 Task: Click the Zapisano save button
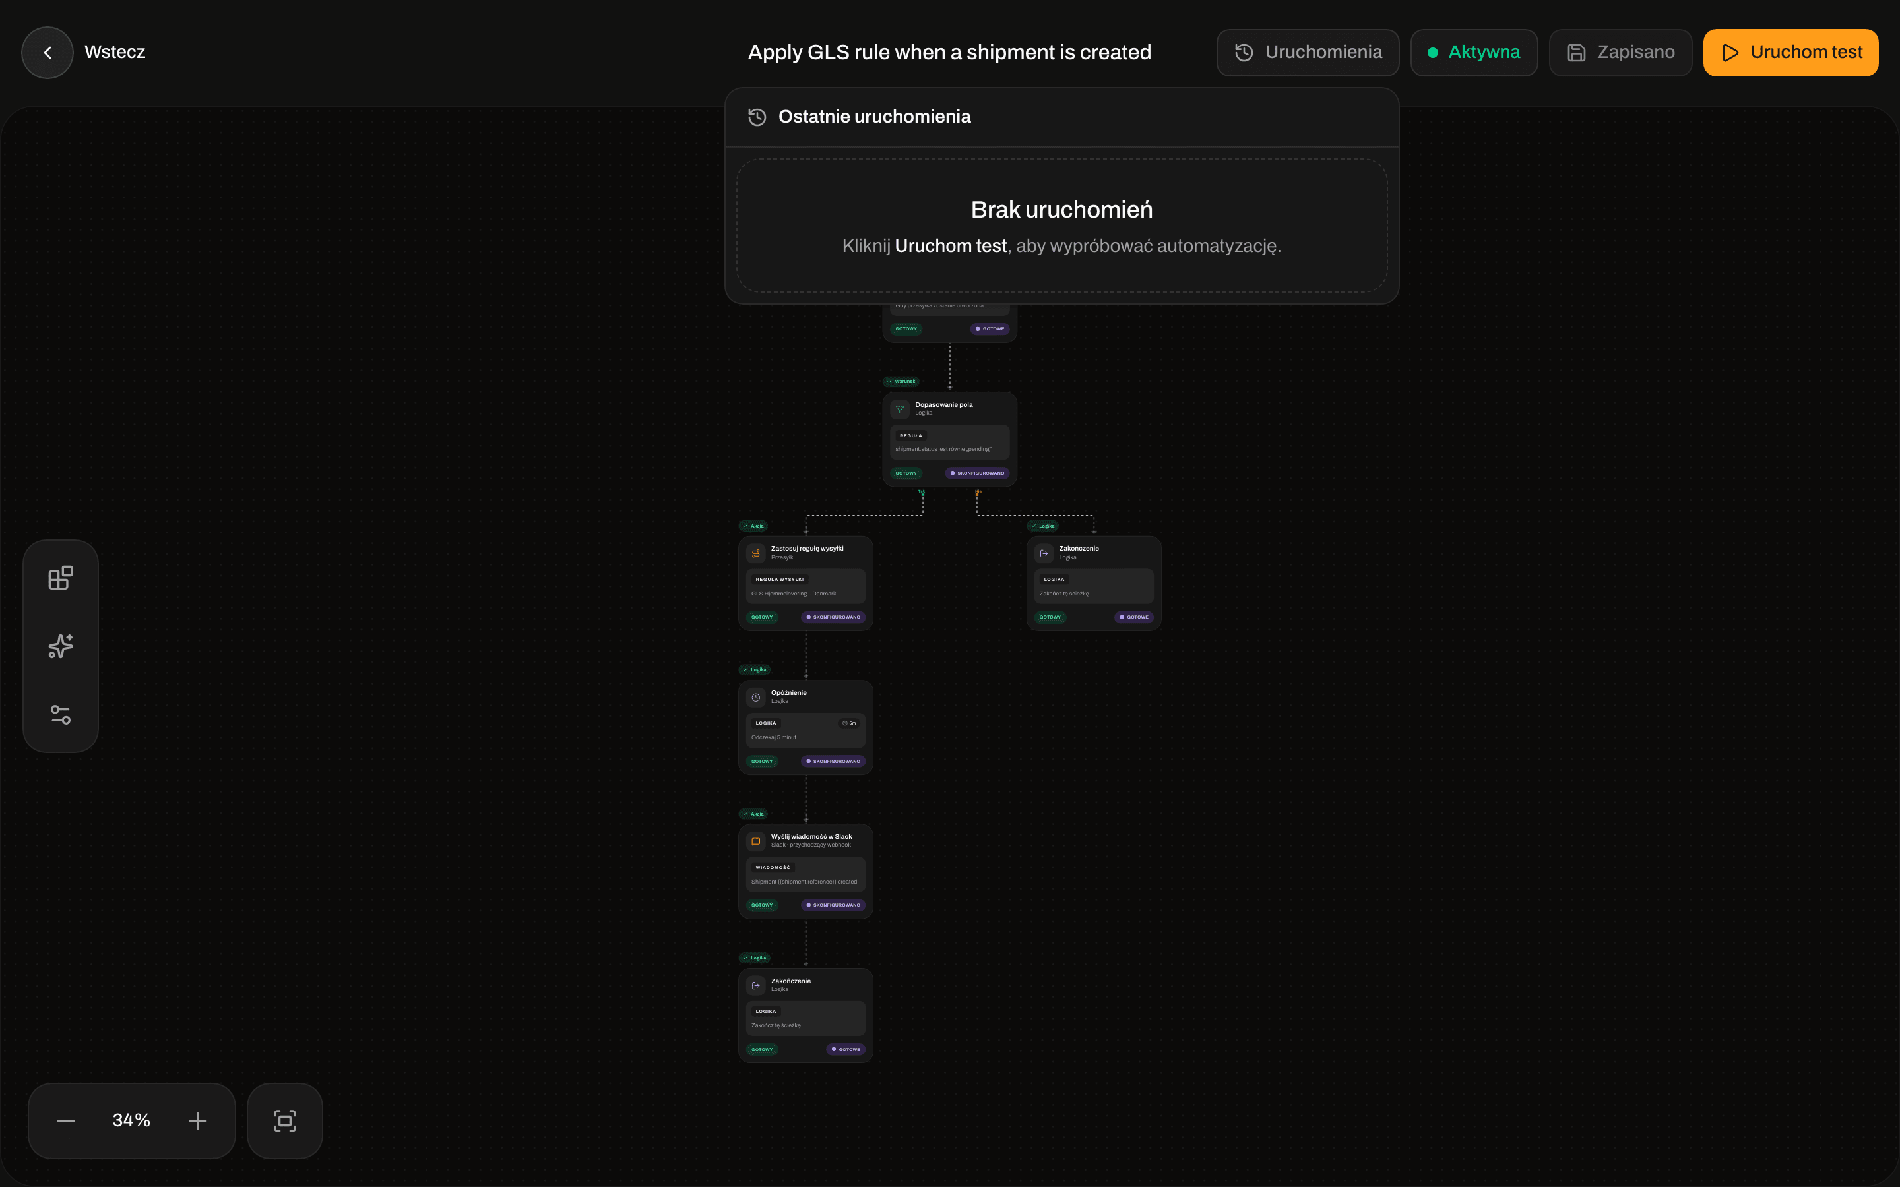click(1620, 53)
